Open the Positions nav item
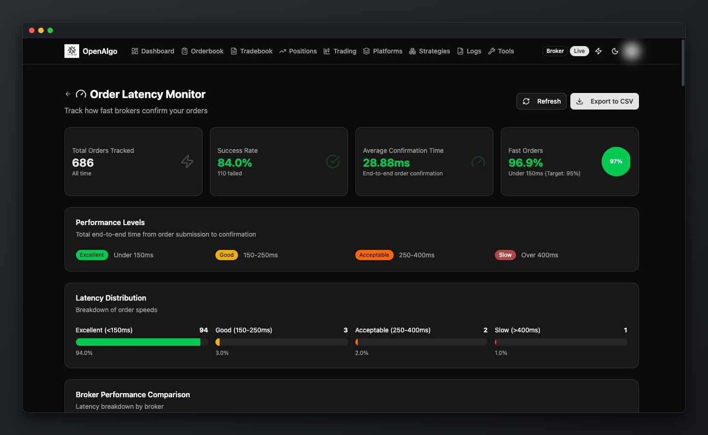This screenshot has height=435, width=708. click(298, 51)
